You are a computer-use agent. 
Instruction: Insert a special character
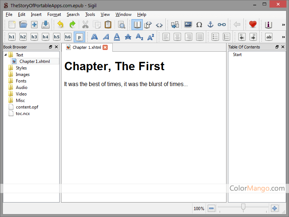tap(199, 25)
